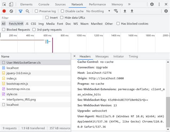Click scrollbar up arrow in headers pane
Screen dimensions: 170x132
[168, 62]
